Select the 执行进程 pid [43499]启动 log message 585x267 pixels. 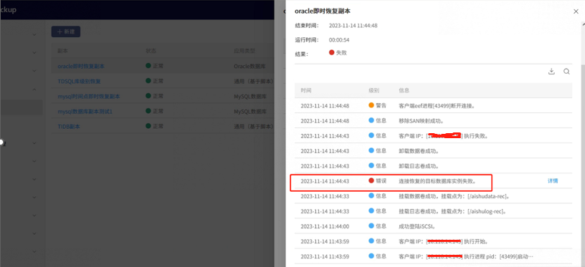coord(465,256)
